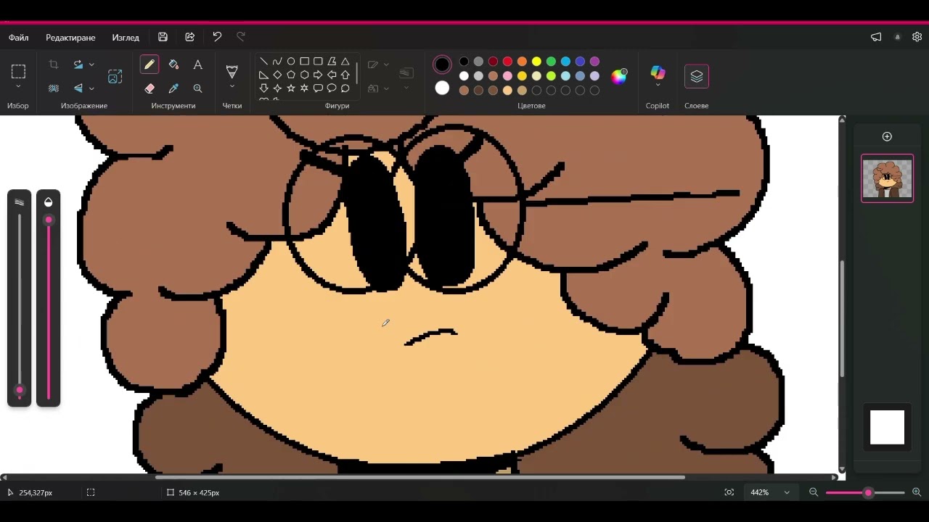Pick the yellow color swatch
Image resolution: width=929 pixels, height=522 pixels.
click(536, 62)
